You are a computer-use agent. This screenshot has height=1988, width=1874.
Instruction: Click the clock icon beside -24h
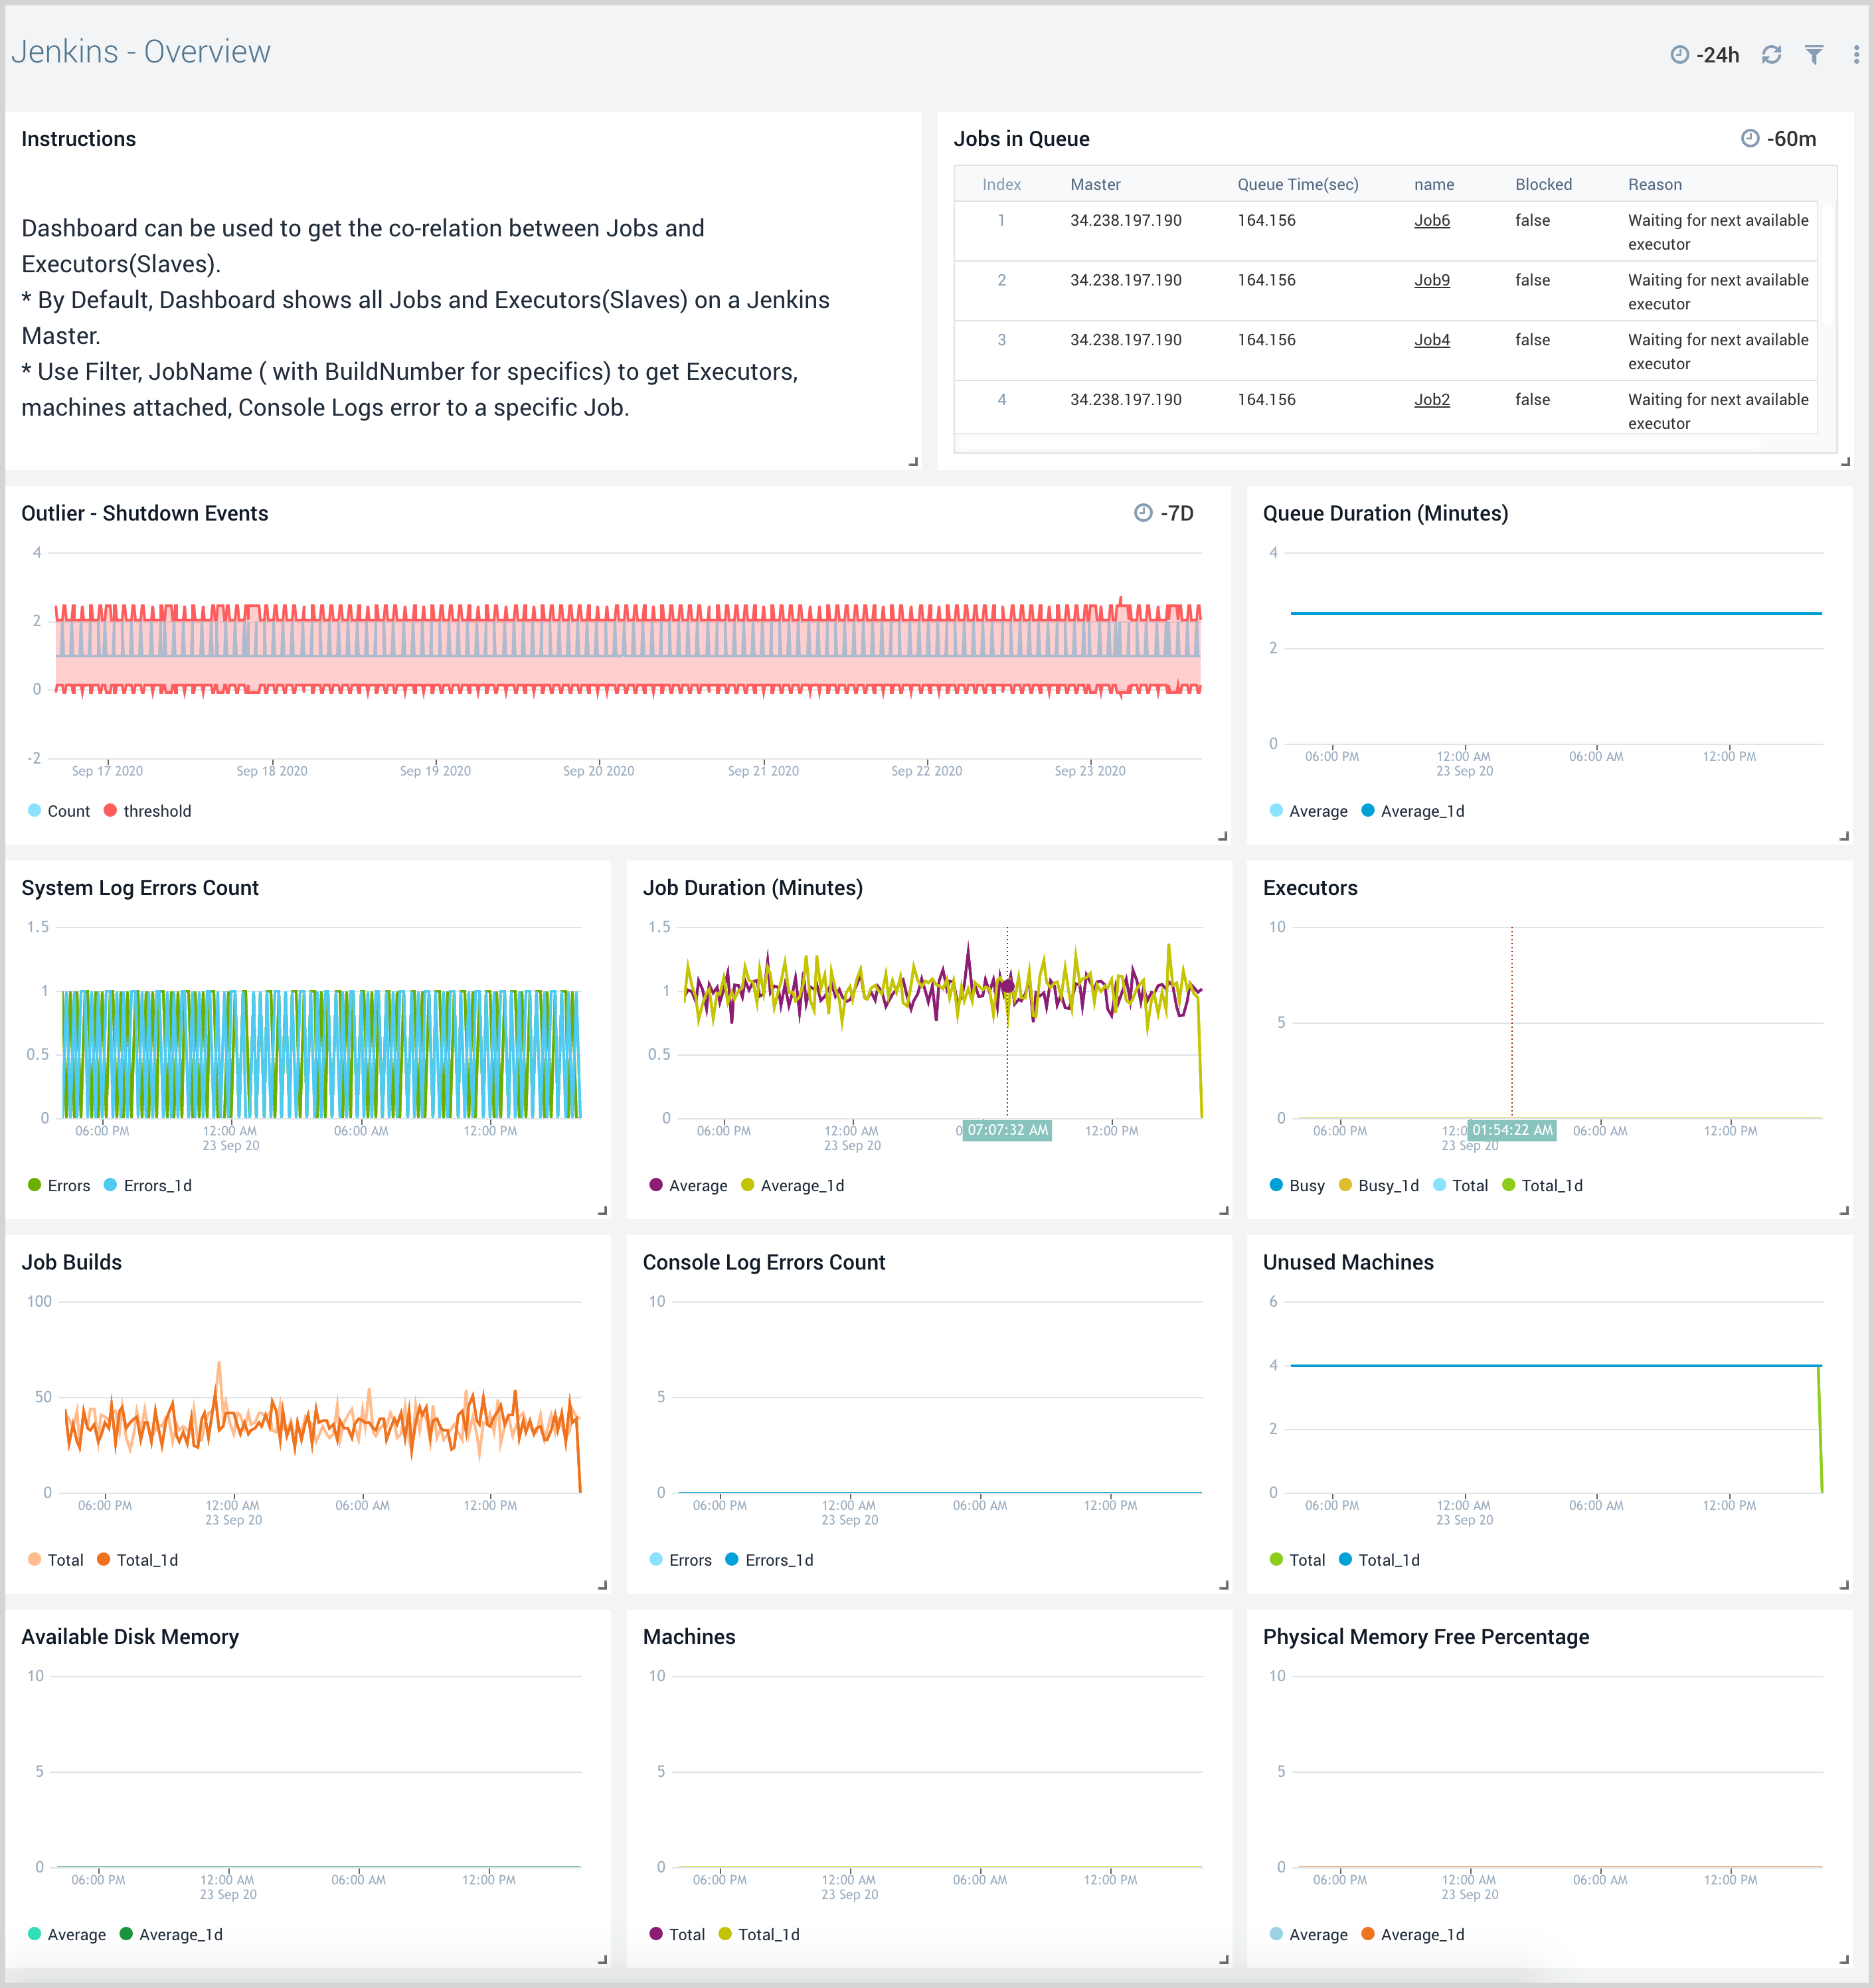point(1680,55)
